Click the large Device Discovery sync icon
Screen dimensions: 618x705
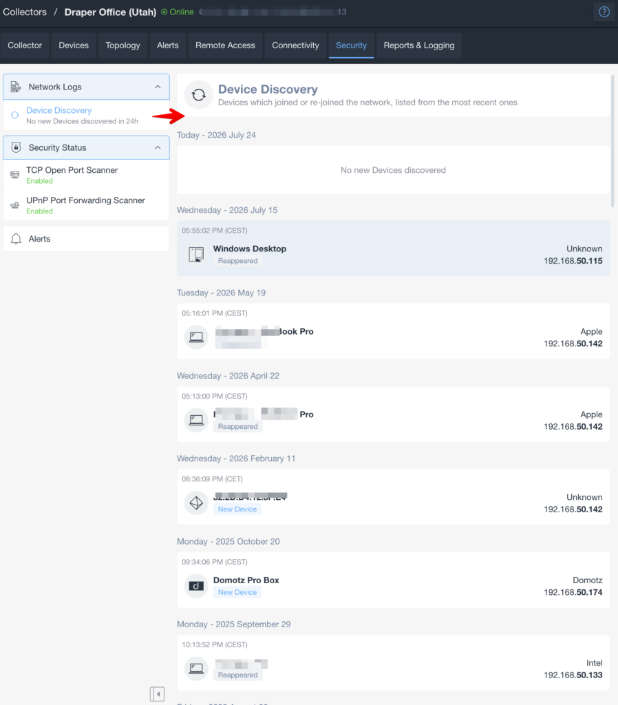point(199,95)
